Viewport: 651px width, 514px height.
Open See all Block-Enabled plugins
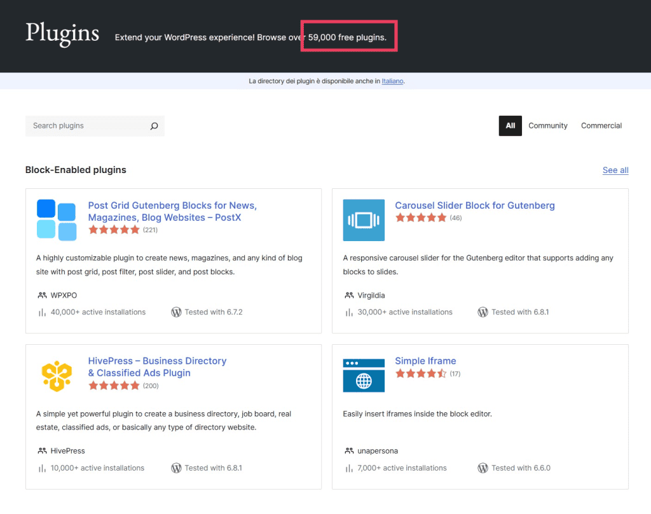pos(615,170)
